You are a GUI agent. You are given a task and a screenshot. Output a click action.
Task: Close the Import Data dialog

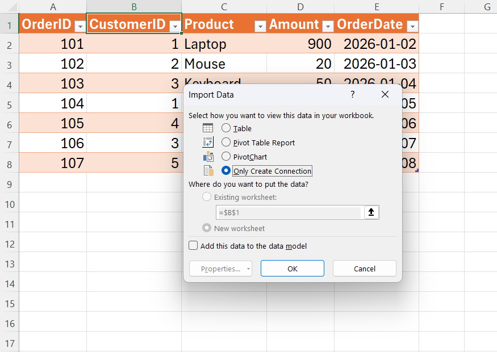385,94
